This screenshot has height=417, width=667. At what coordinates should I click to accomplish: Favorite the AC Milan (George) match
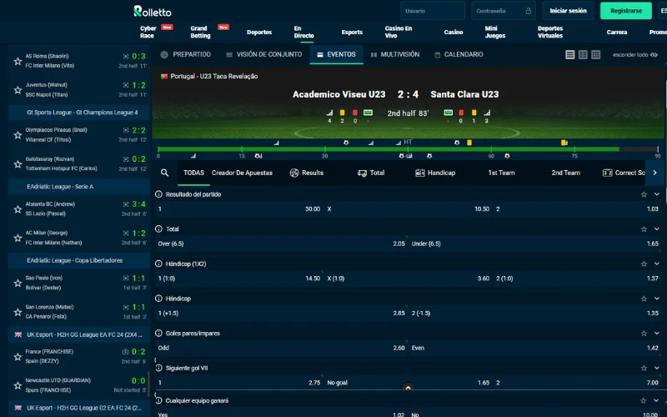tap(18, 239)
